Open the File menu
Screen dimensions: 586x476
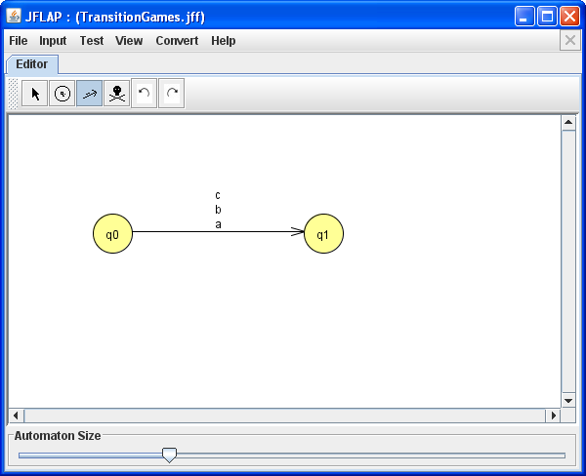[x=19, y=40]
